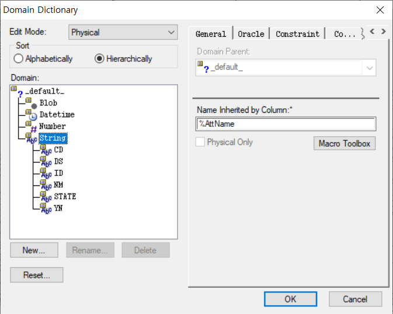Open the Macro Toolbox
Viewport: 393px width, 314px height.
click(345, 143)
